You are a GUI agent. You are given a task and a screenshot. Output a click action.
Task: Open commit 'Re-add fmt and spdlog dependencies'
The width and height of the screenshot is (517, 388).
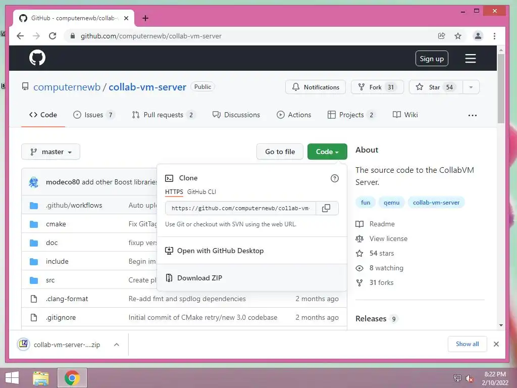[x=187, y=299]
